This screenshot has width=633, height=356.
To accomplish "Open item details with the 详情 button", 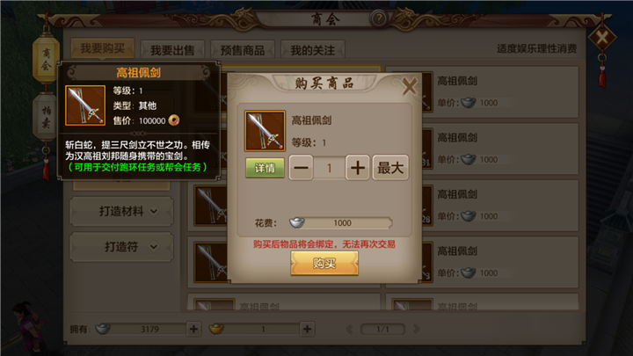I will [x=265, y=168].
